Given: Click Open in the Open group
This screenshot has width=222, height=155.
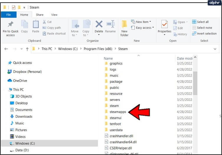Looking at the screenshot, I should pyautogui.click(x=180, y=22).
